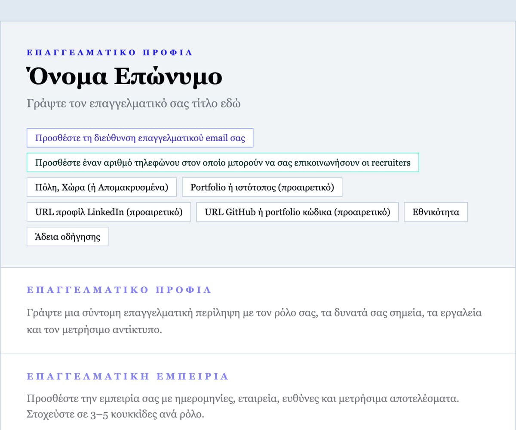Click the "Πόλη, Χώρα" location field
This screenshot has width=516, height=430.
pyautogui.click(x=101, y=187)
